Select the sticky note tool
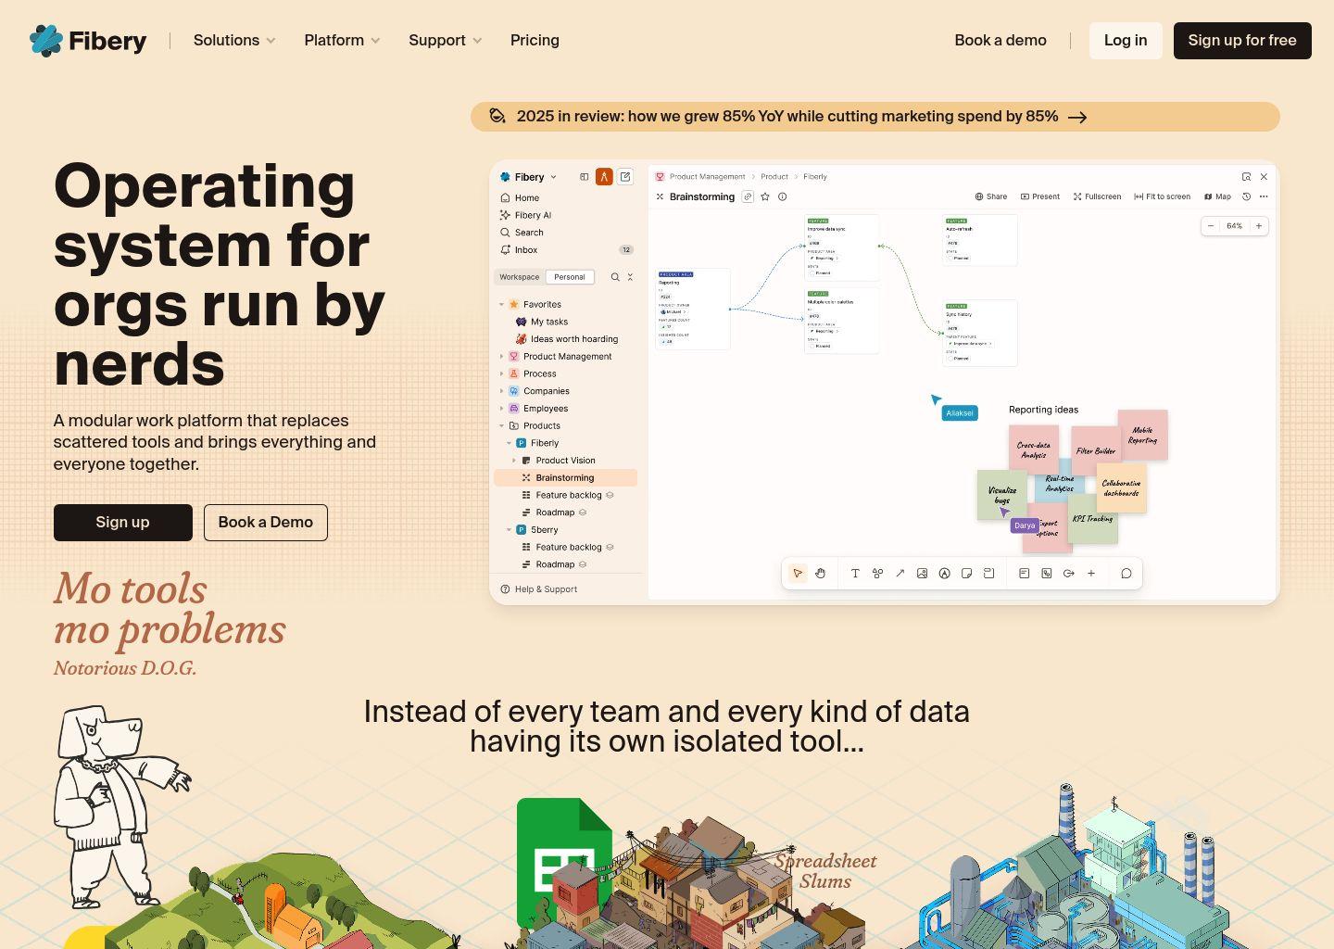 [x=966, y=574]
